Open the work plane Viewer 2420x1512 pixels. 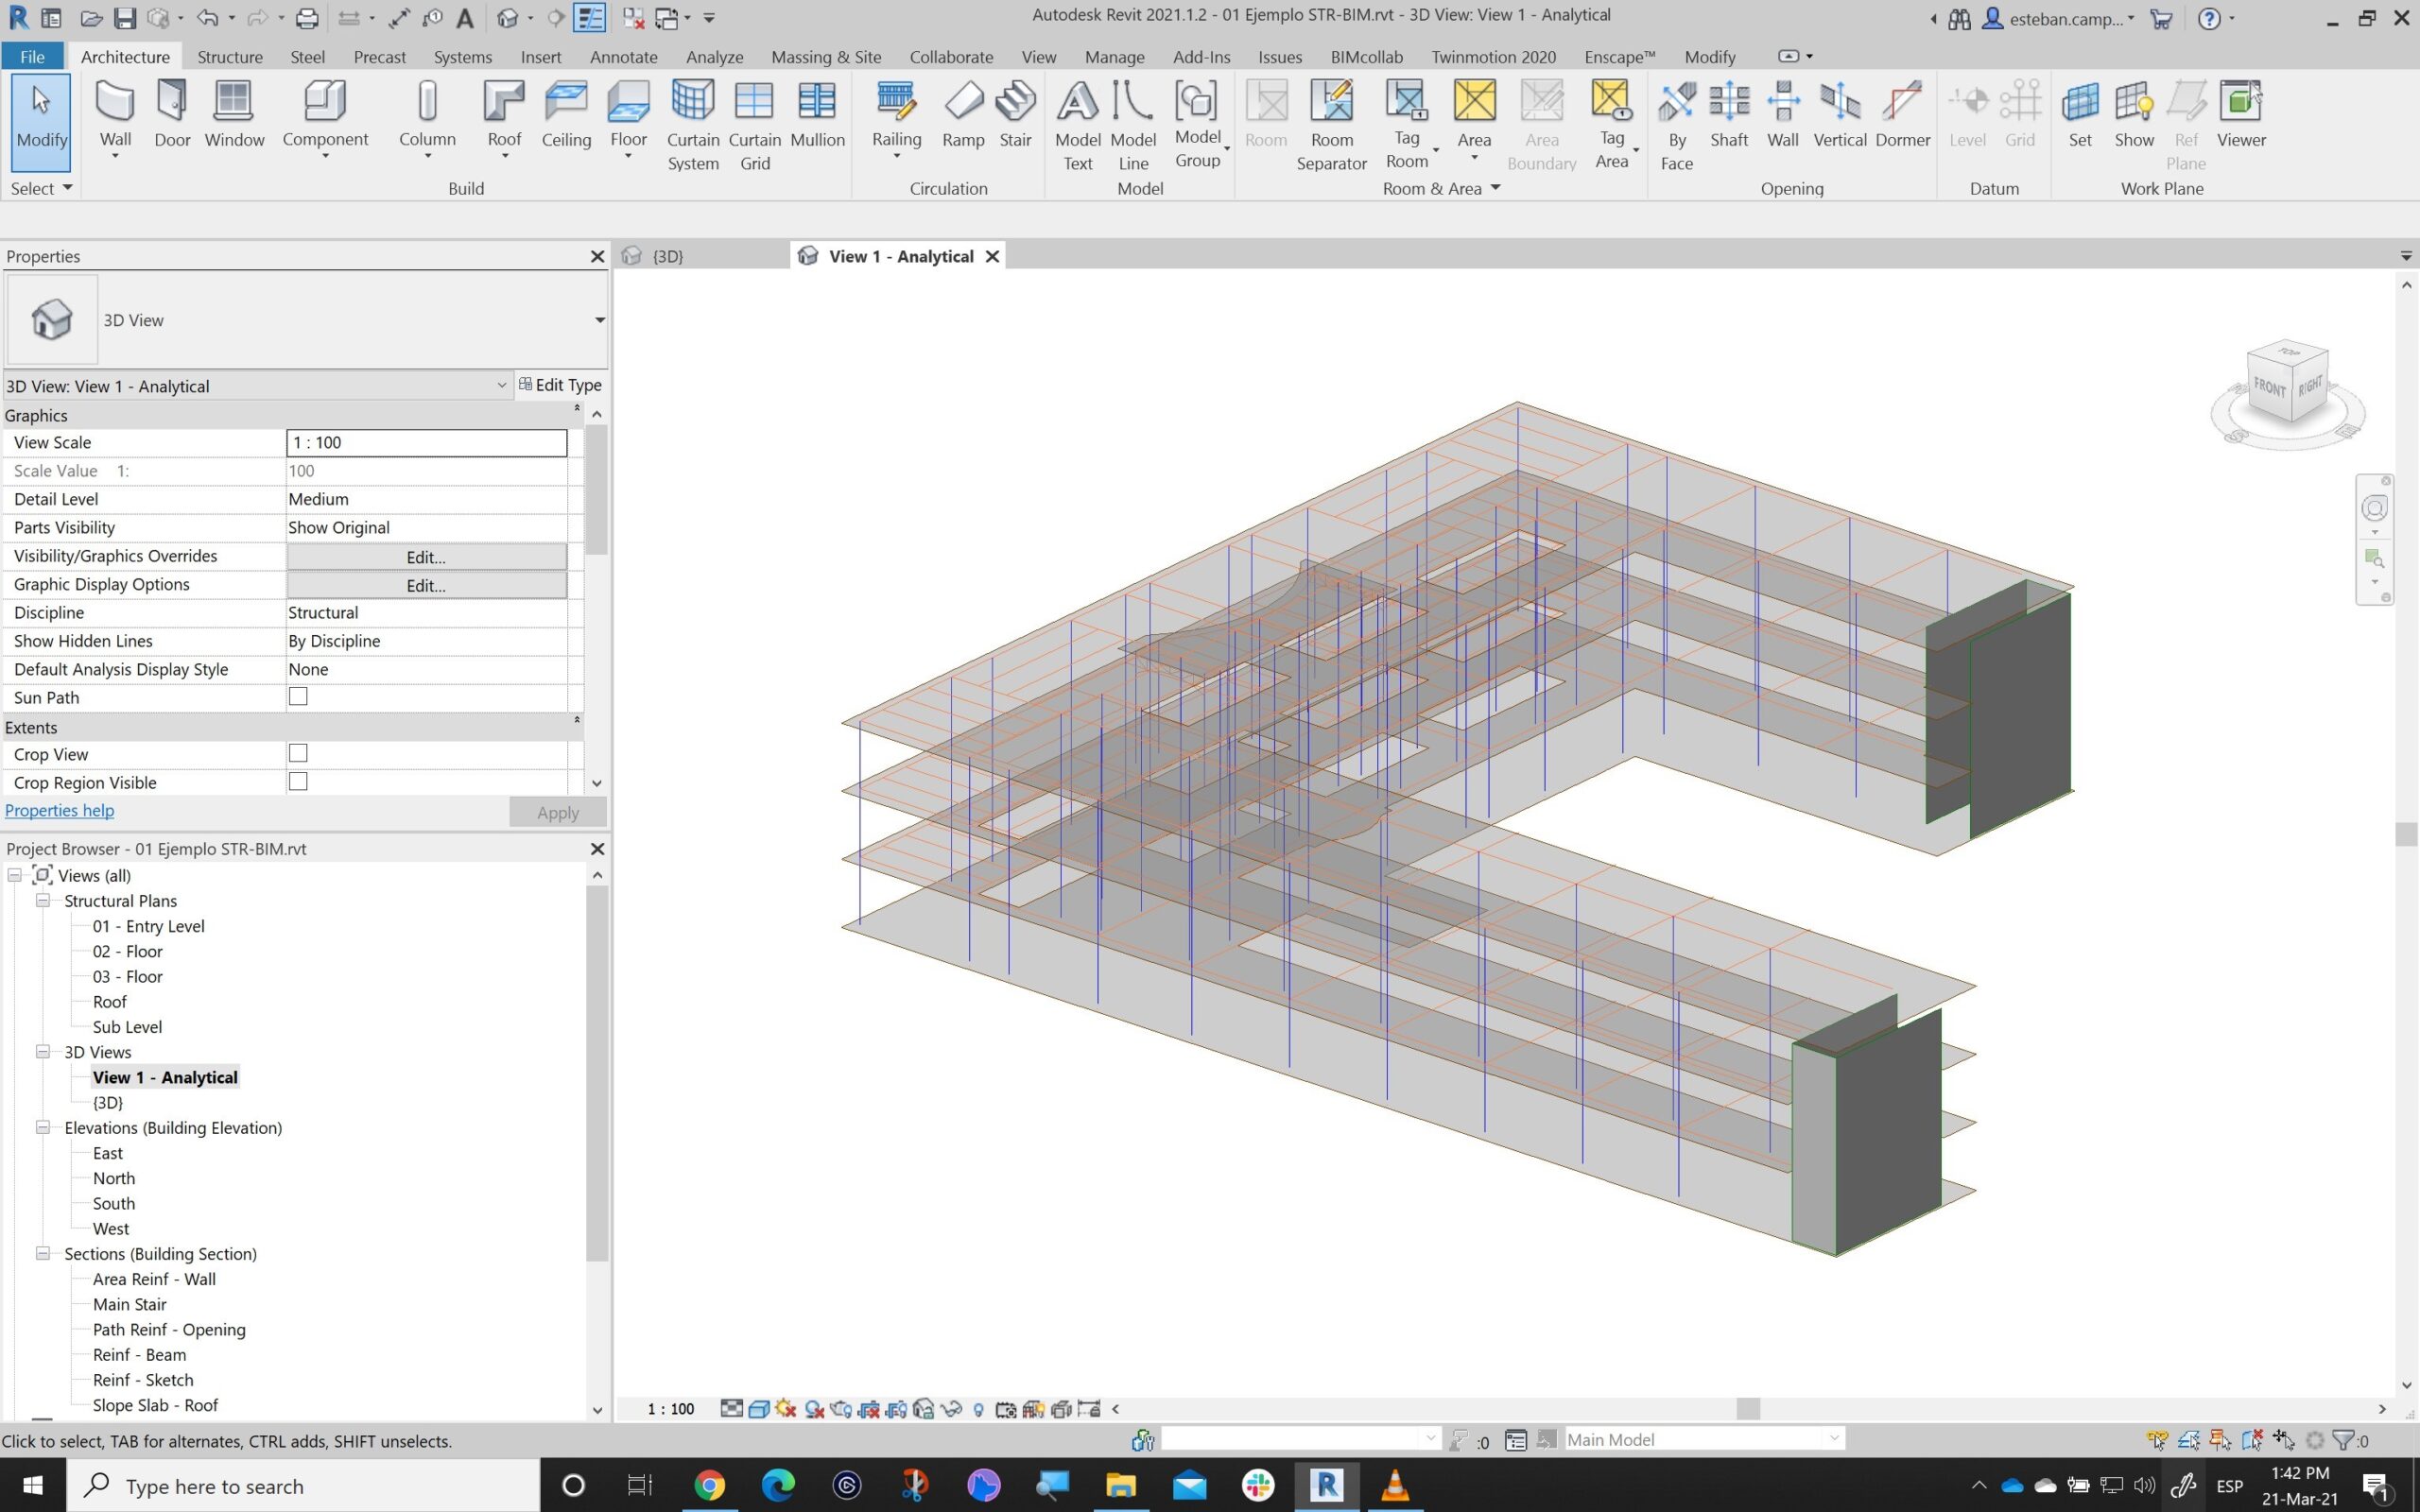pos(2240,115)
